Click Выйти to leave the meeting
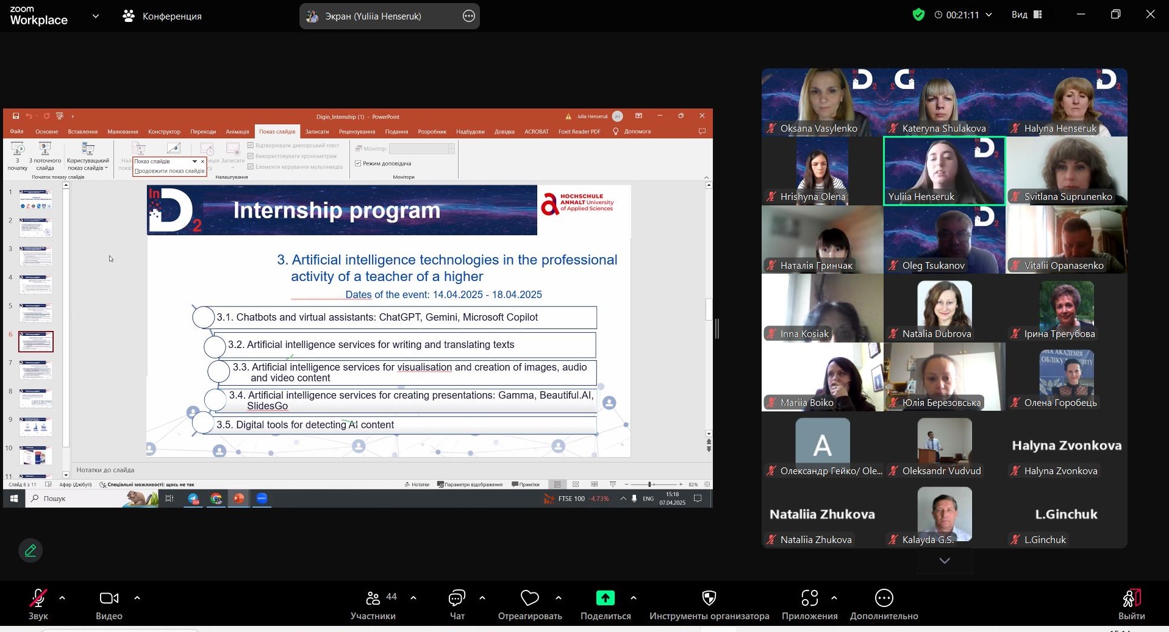 point(1131,603)
